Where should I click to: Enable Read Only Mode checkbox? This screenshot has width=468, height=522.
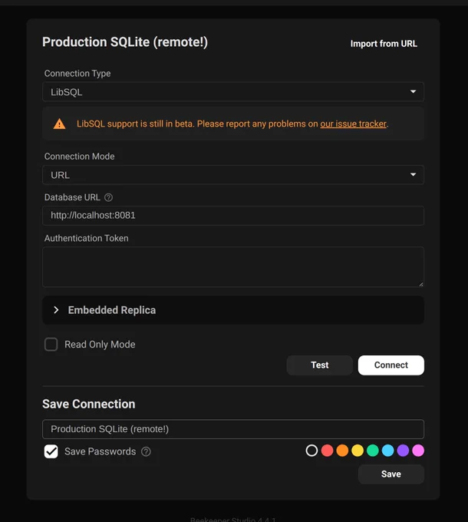click(51, 344)
